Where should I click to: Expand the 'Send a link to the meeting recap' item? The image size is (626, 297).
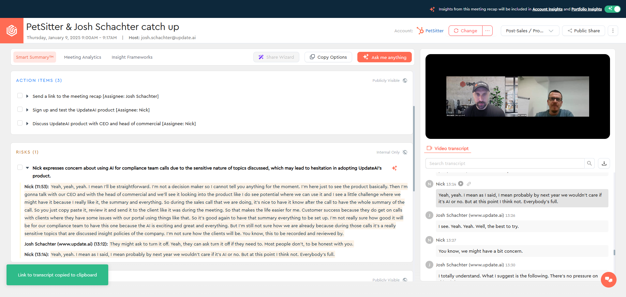[27, 96]
